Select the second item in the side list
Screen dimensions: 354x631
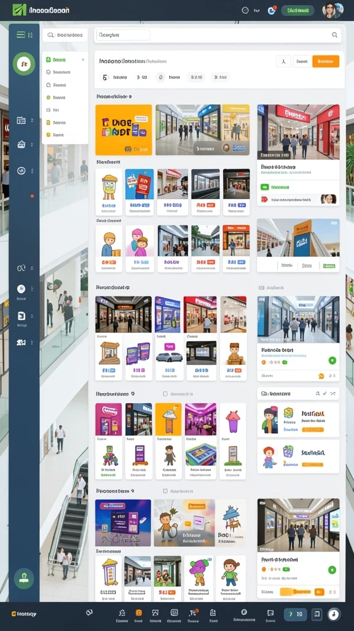coord(65,72)
